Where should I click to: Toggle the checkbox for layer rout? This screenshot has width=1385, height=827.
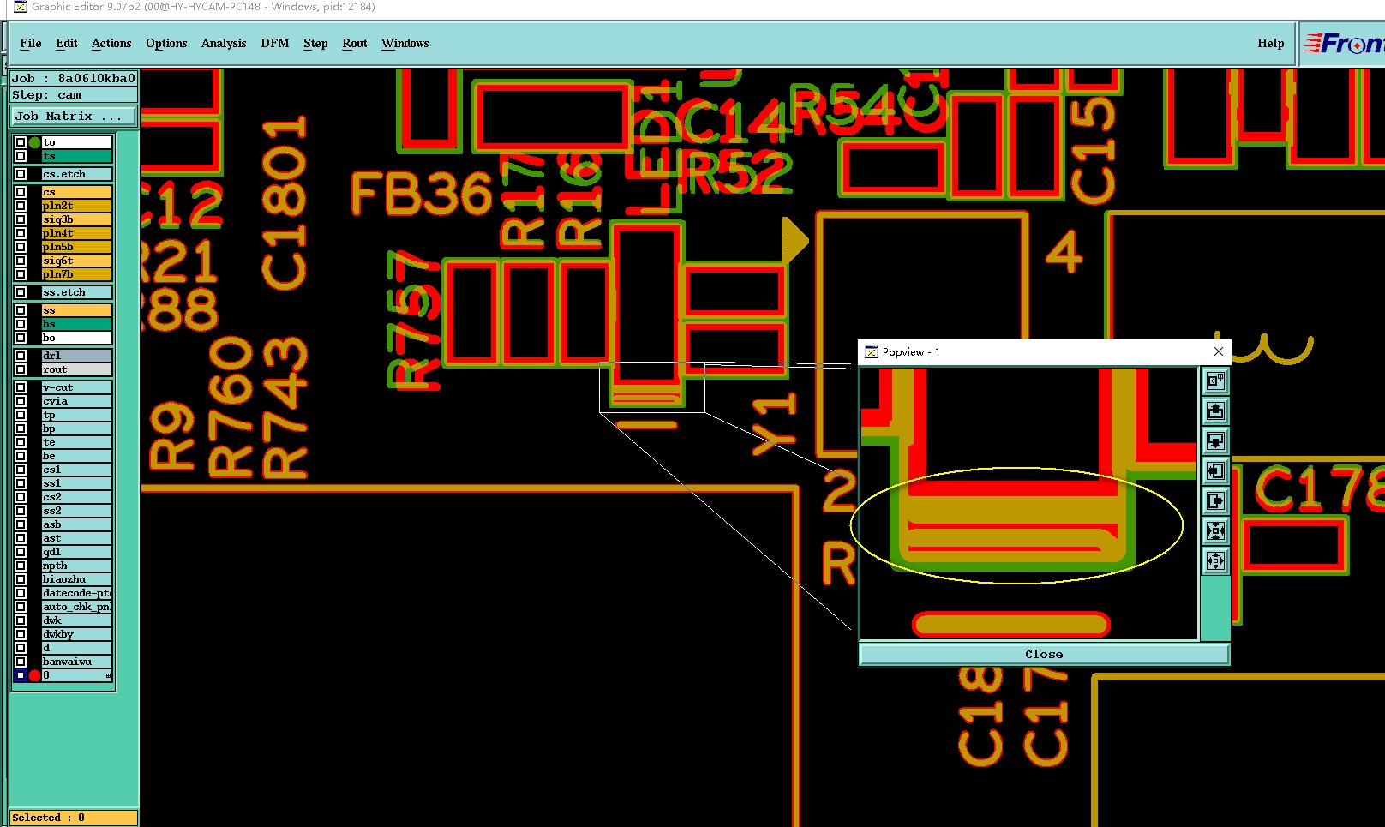click(21, 369)
